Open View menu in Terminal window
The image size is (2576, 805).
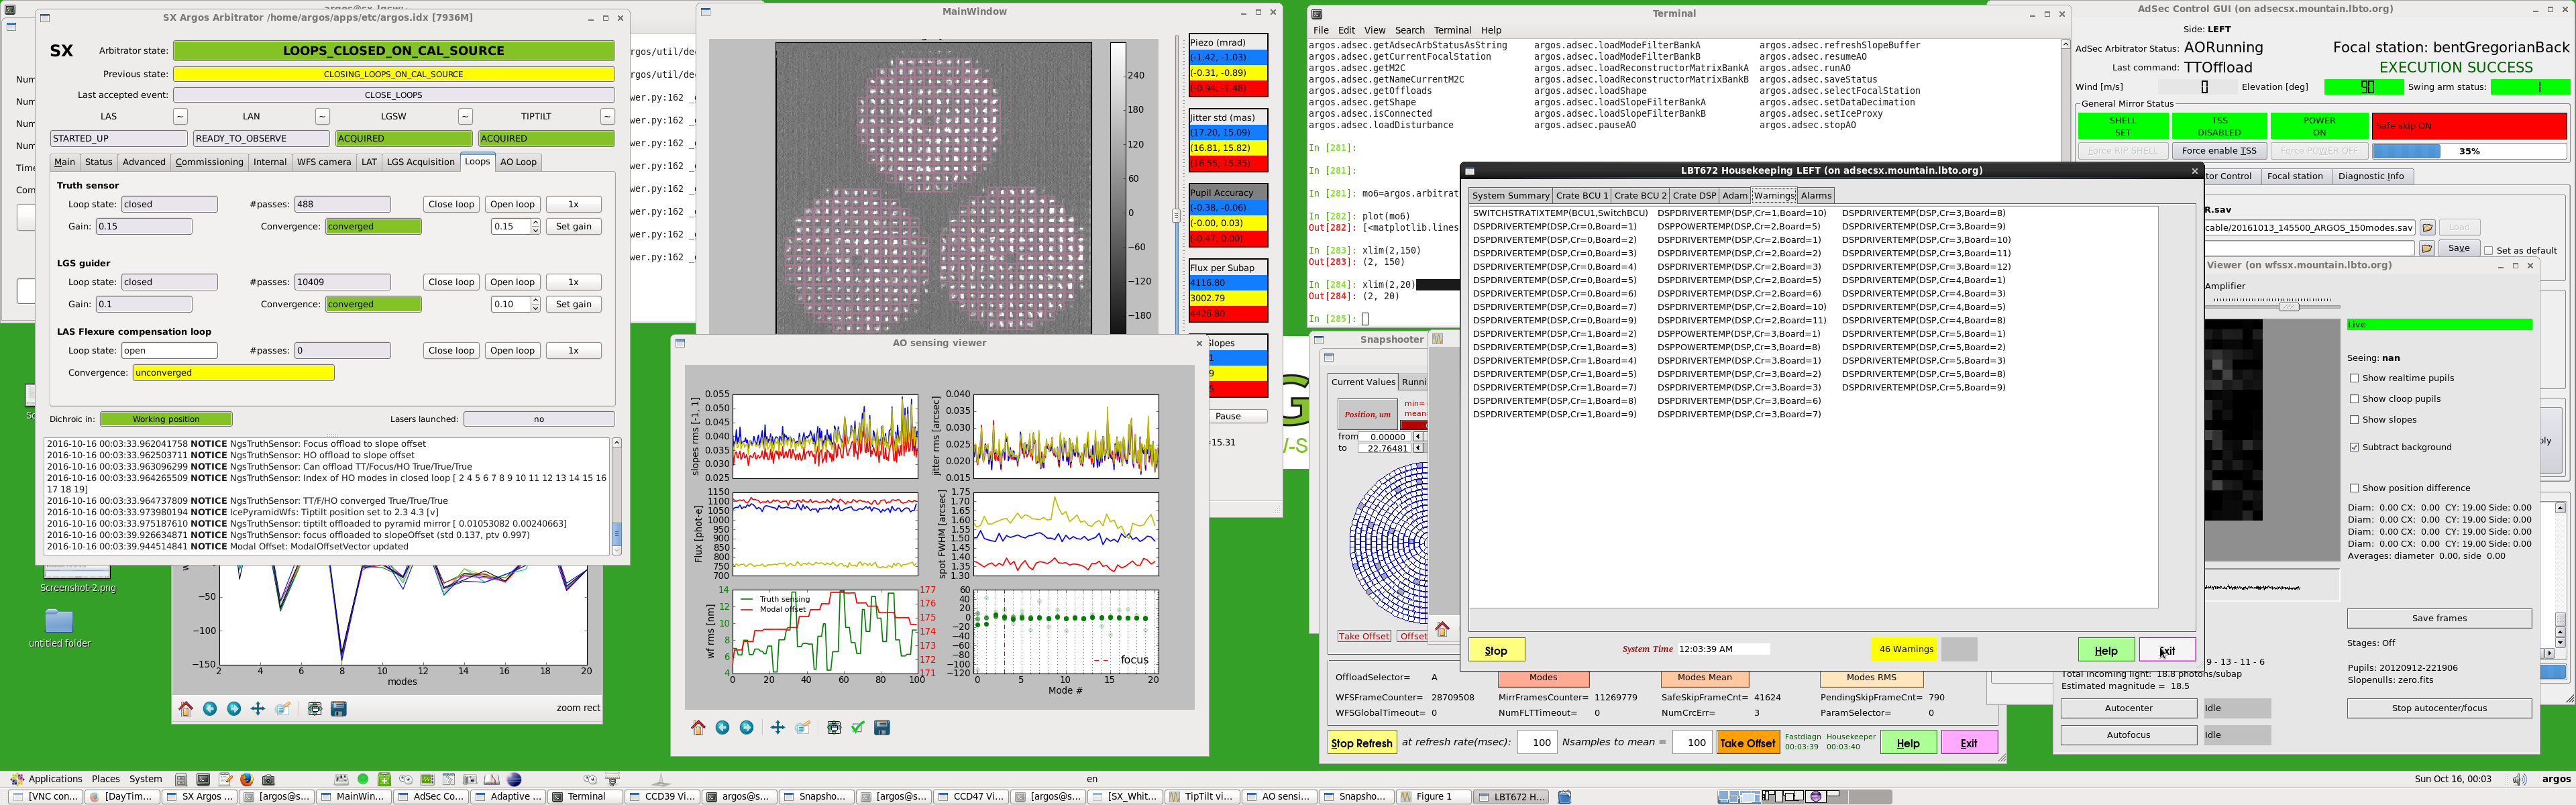tap(1375, 30)
